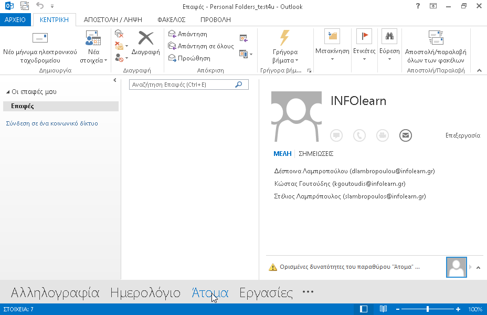This screenshot has width=487, height=315.
Task: Select member Δέσποινα Λαμπροπούλου
Action: tap(354, 171)
